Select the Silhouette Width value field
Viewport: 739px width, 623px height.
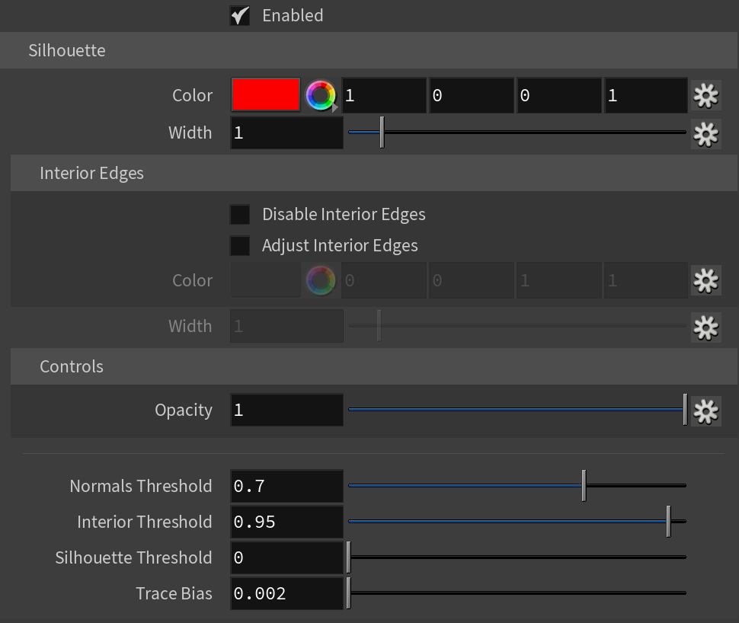286,133
